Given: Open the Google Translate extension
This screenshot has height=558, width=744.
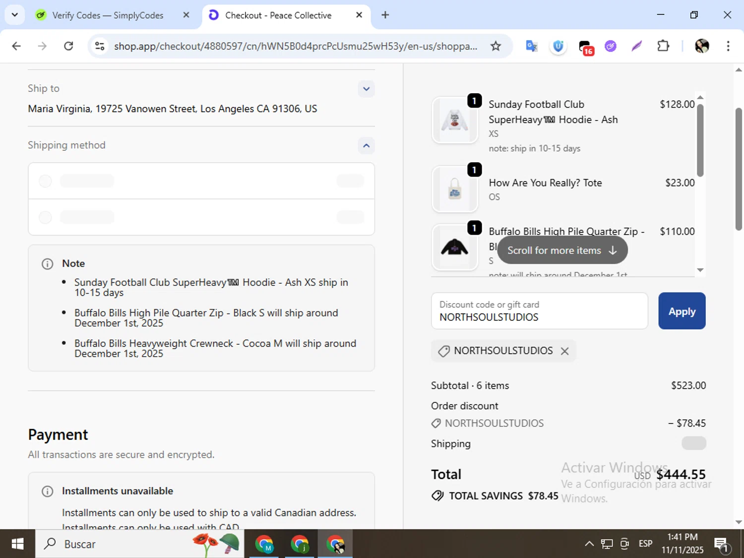Looking at the screenshot, I should click(532, 46).
